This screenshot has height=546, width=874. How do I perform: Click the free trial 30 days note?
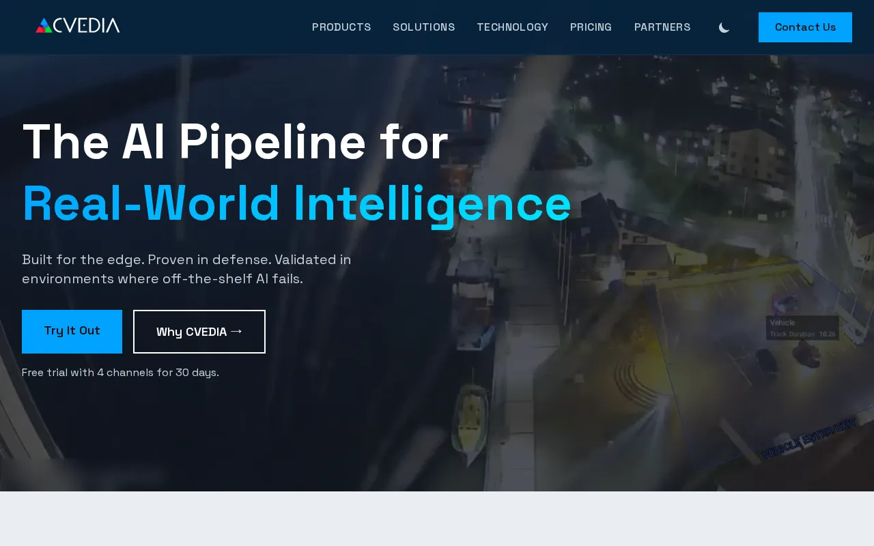[120, 373]
